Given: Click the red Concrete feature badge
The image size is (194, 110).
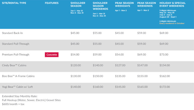Looking at the screenshot, I should coord(52,54).
